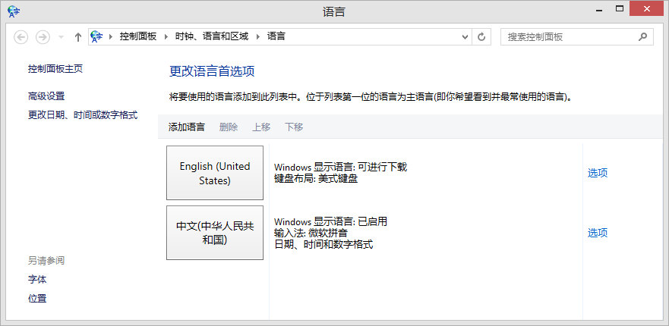Click the magnifier icon in the search box

[x=642, y=36]
